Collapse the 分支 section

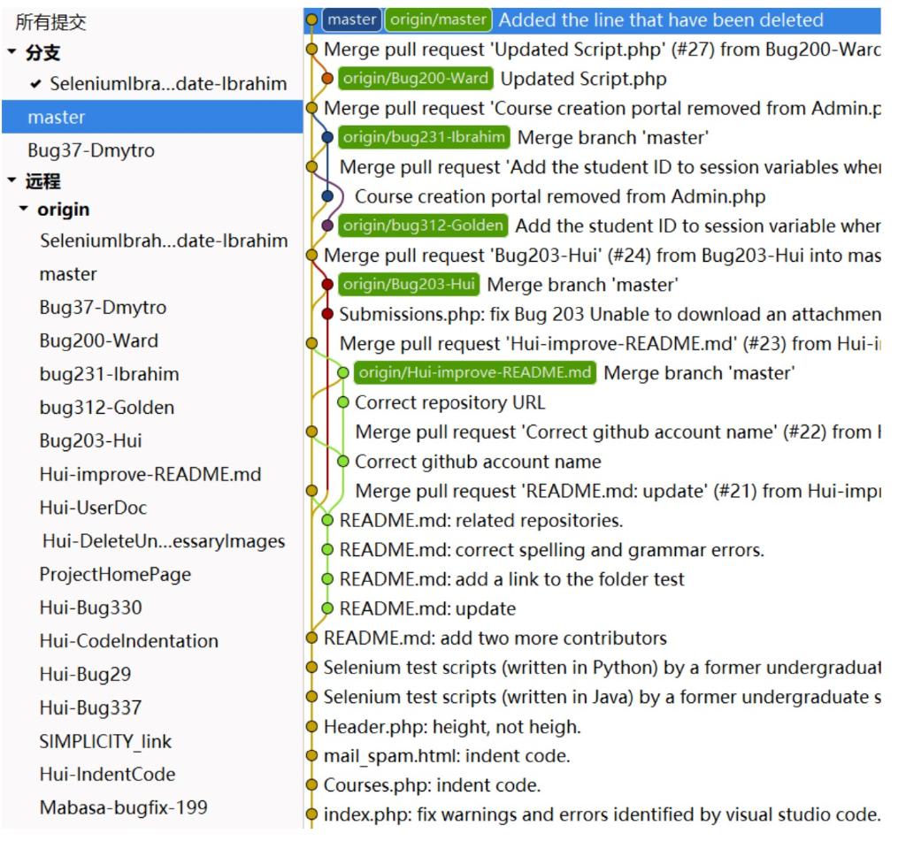10,53
